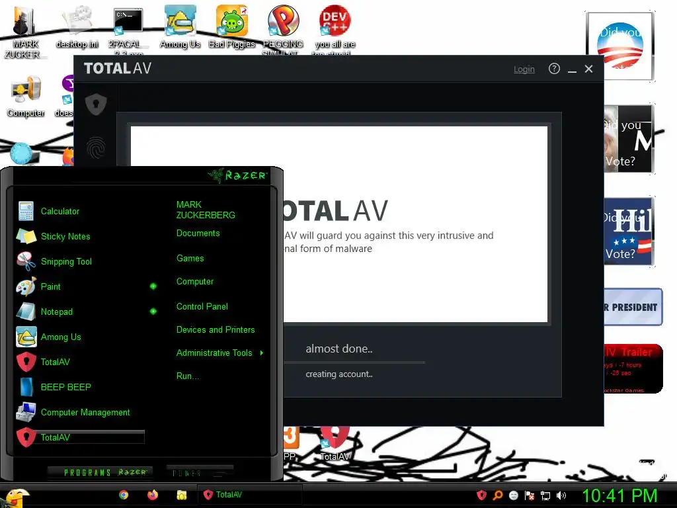The width and height of the screenshot is (677, 508).
Task: Open the network tray icon
Action: tap(545, 496)
